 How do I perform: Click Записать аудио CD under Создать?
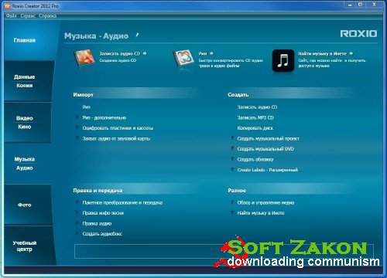coord(257,107)
